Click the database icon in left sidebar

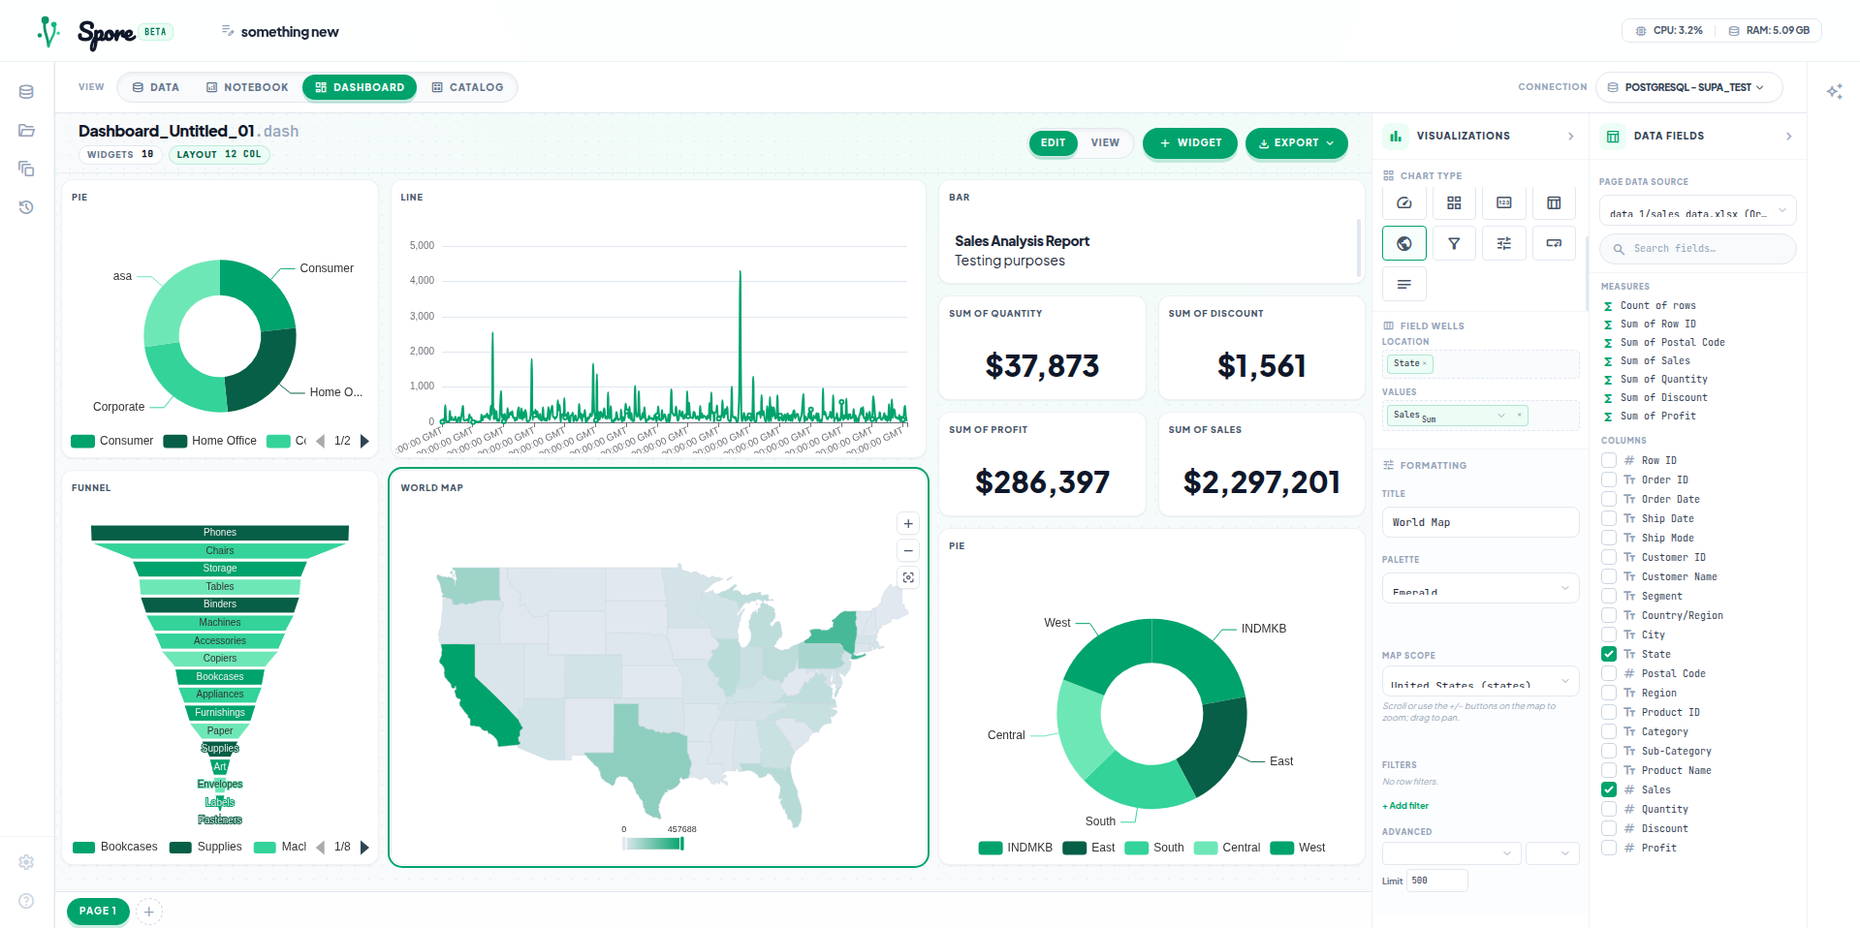26,92
